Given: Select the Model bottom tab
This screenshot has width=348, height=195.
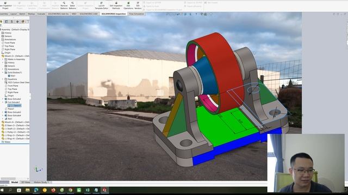Looking at the screenshot, I should (15, 182).
